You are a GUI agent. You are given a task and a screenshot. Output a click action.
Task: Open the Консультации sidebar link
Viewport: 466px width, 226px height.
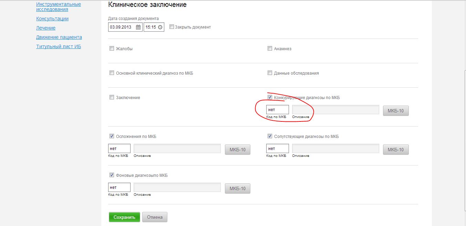52,19
